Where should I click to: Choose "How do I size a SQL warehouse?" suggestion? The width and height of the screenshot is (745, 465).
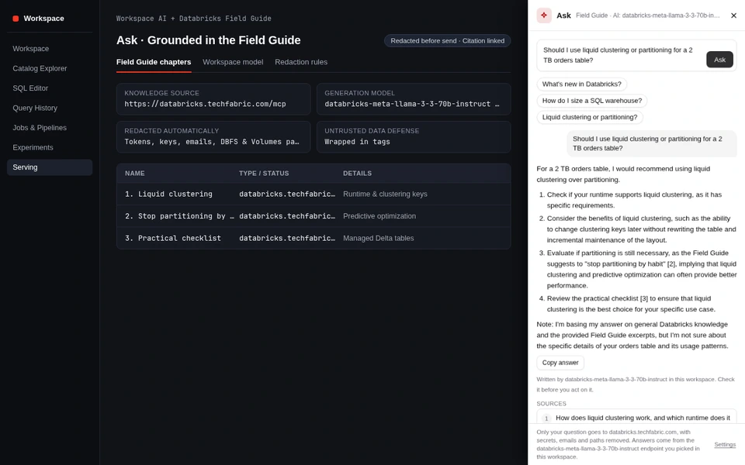point(591,101)
